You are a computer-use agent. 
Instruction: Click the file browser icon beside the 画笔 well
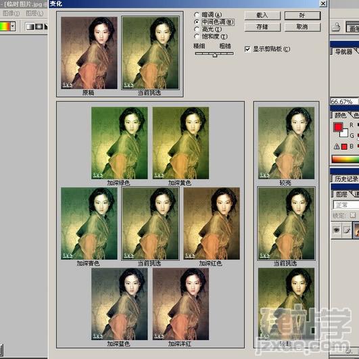[x=335, y=27]
